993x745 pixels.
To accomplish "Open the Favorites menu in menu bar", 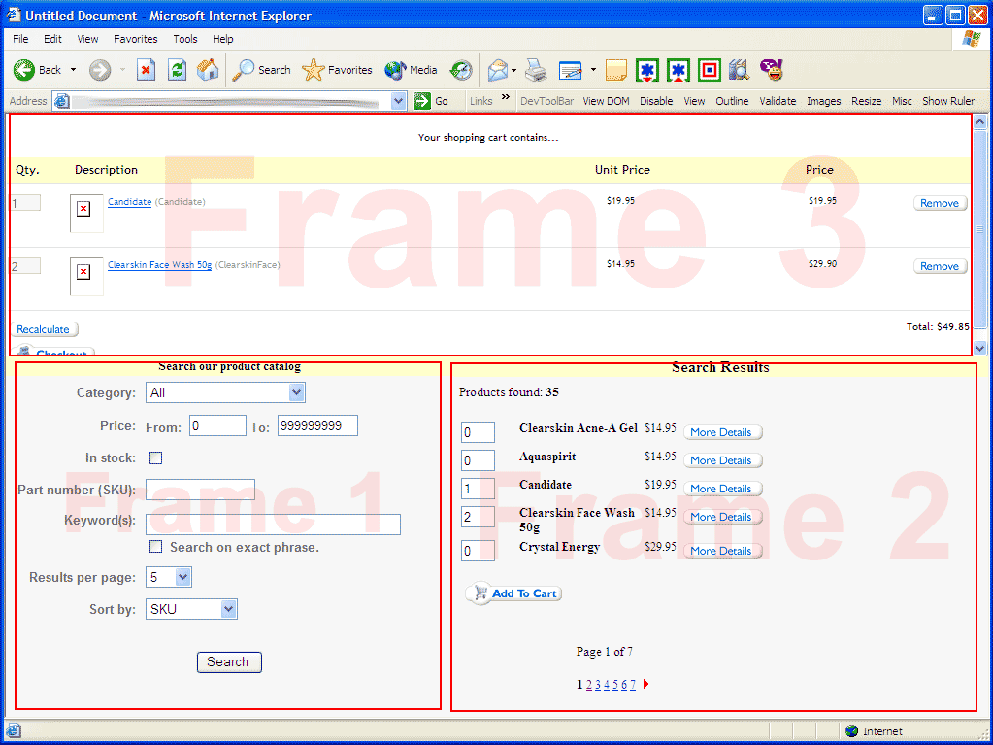I will pos(135,39).
